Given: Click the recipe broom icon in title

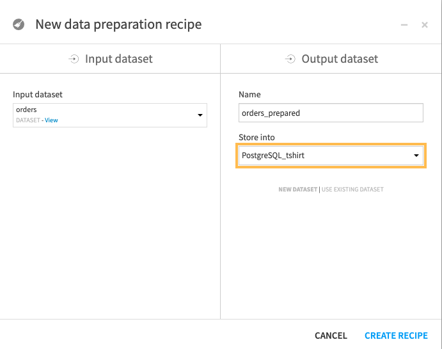Looking at the screenshot, I should tap(19, 25).
